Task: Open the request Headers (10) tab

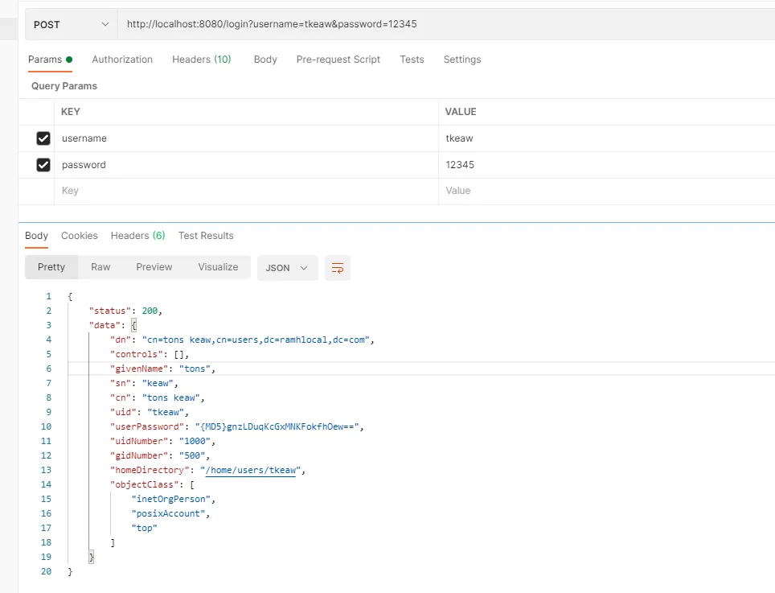Action: pyautogui.click(x=201, y=60)
